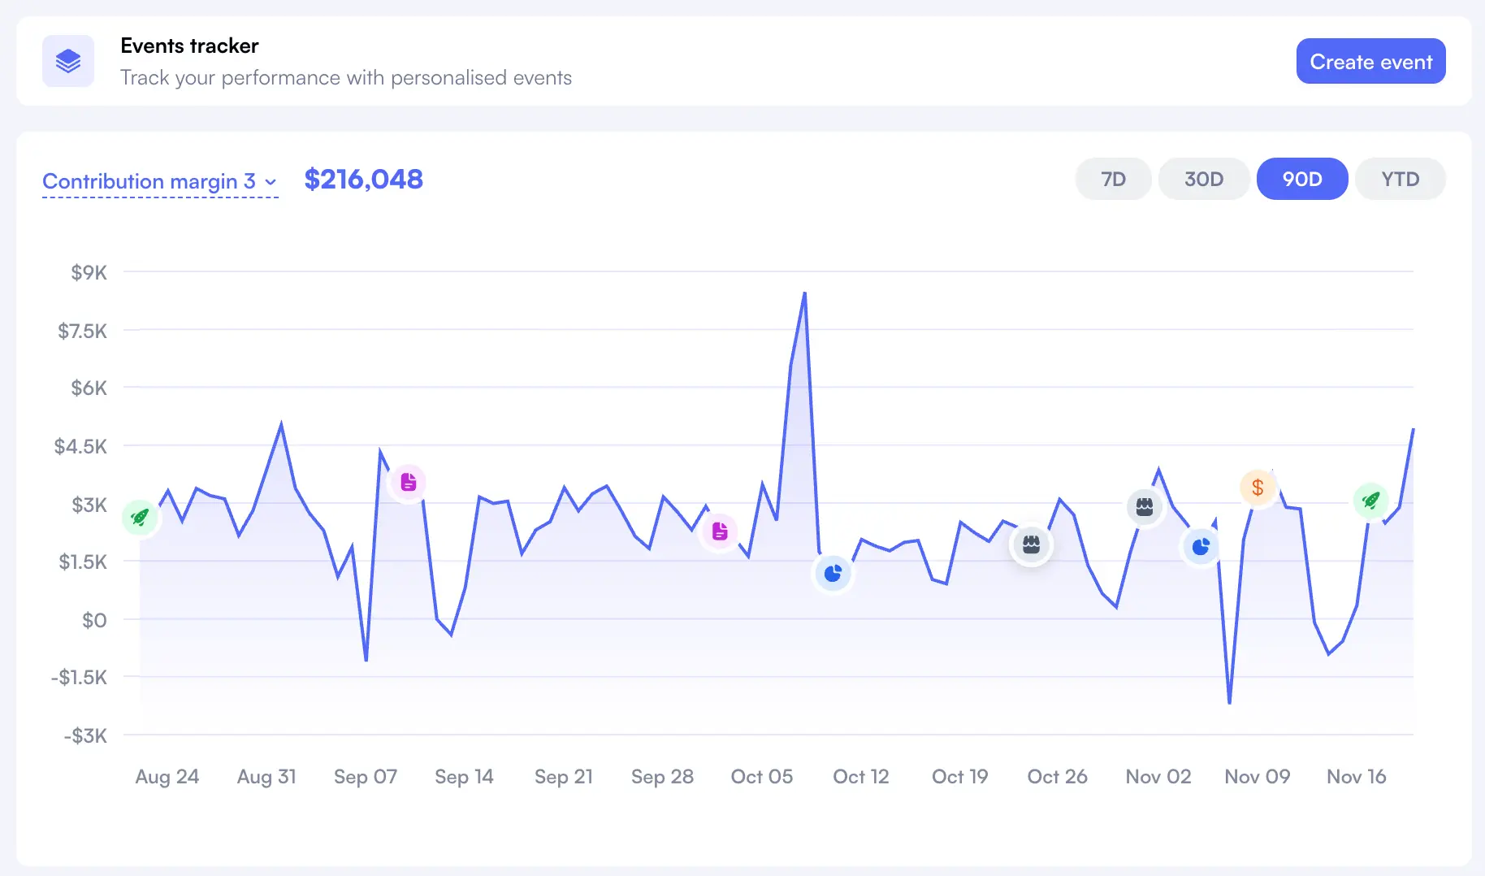Open the blue pie chart event near Nov 09
This screenshot has height=876, width=1485.
pos(1201,547)
